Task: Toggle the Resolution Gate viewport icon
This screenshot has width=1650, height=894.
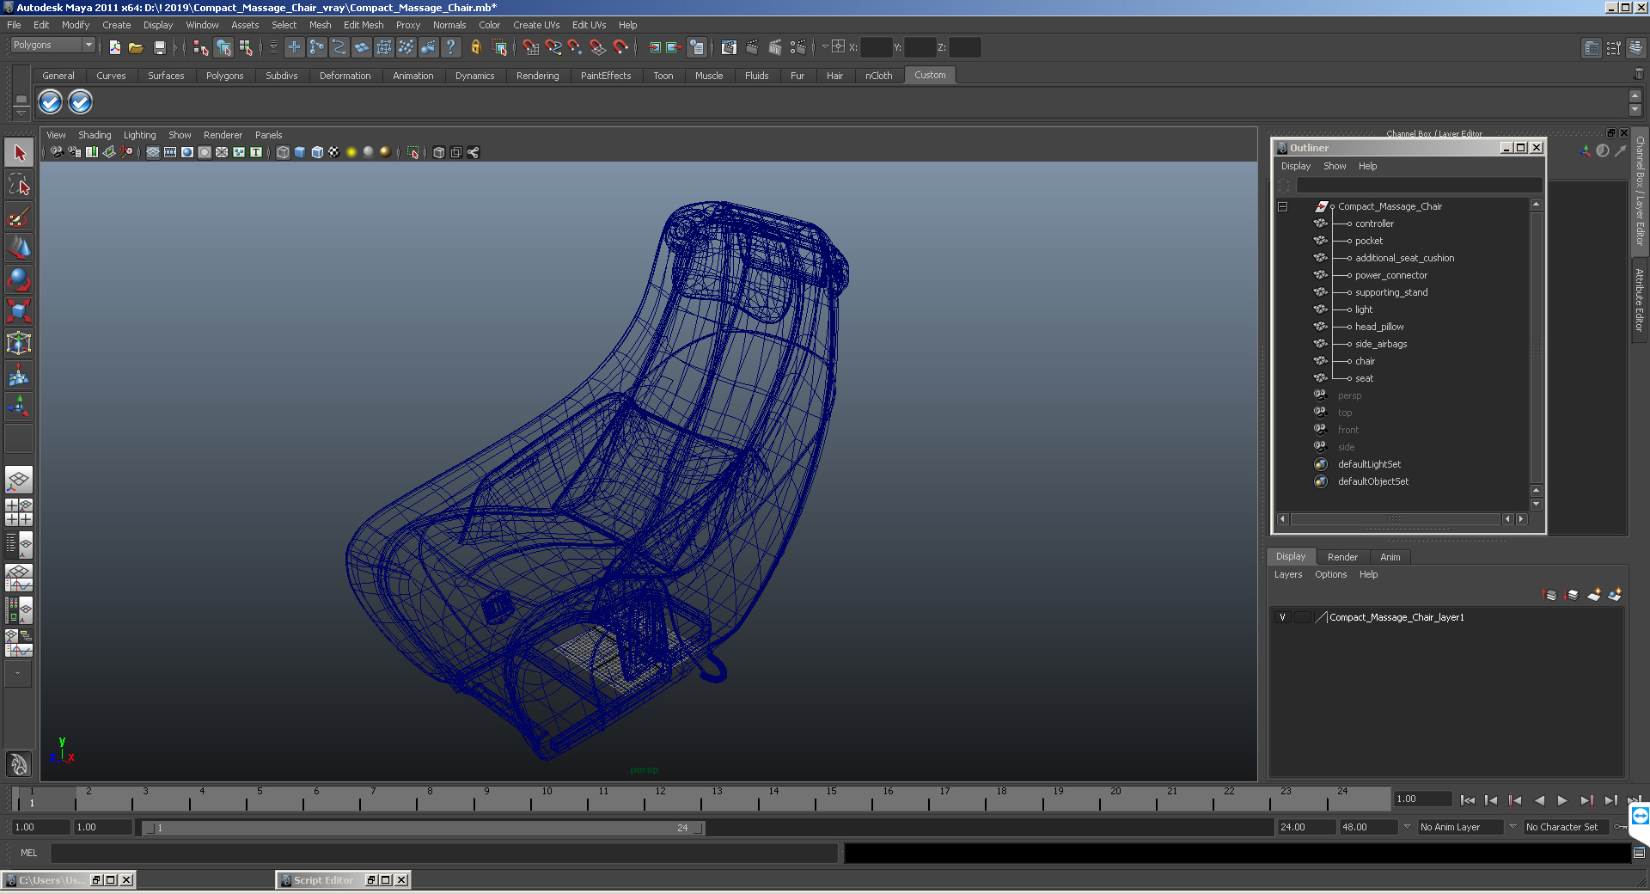Action: 187,152
